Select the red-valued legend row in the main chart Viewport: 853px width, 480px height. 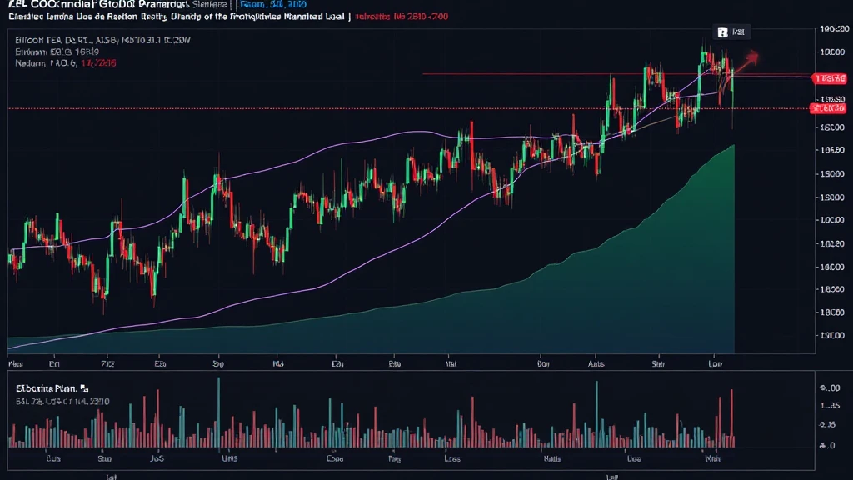click(67, 63)
